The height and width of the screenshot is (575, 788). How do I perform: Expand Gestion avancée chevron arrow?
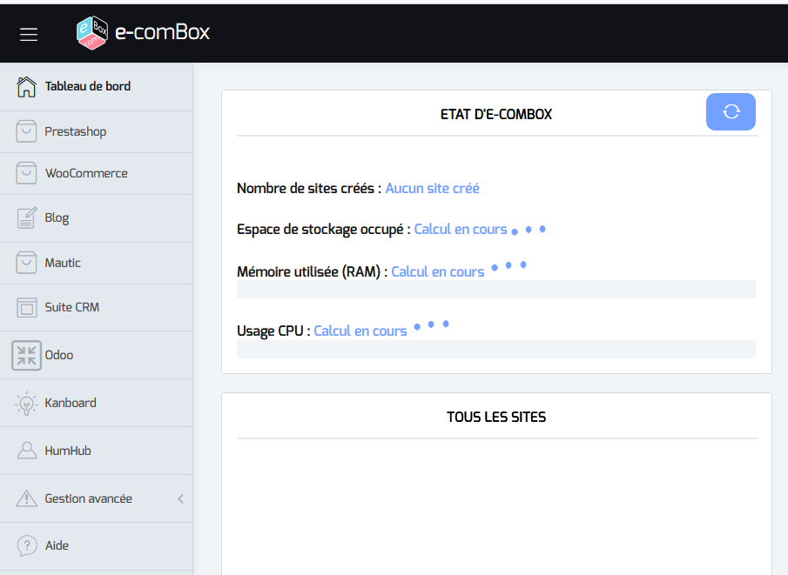point(181,498)
